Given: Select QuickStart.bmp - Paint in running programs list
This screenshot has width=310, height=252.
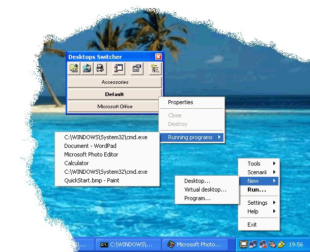Looking at the screenshot, I should click(x=107, y=180).
